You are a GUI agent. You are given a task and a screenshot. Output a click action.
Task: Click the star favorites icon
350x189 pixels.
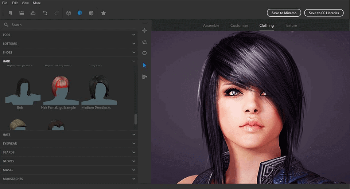104,13
